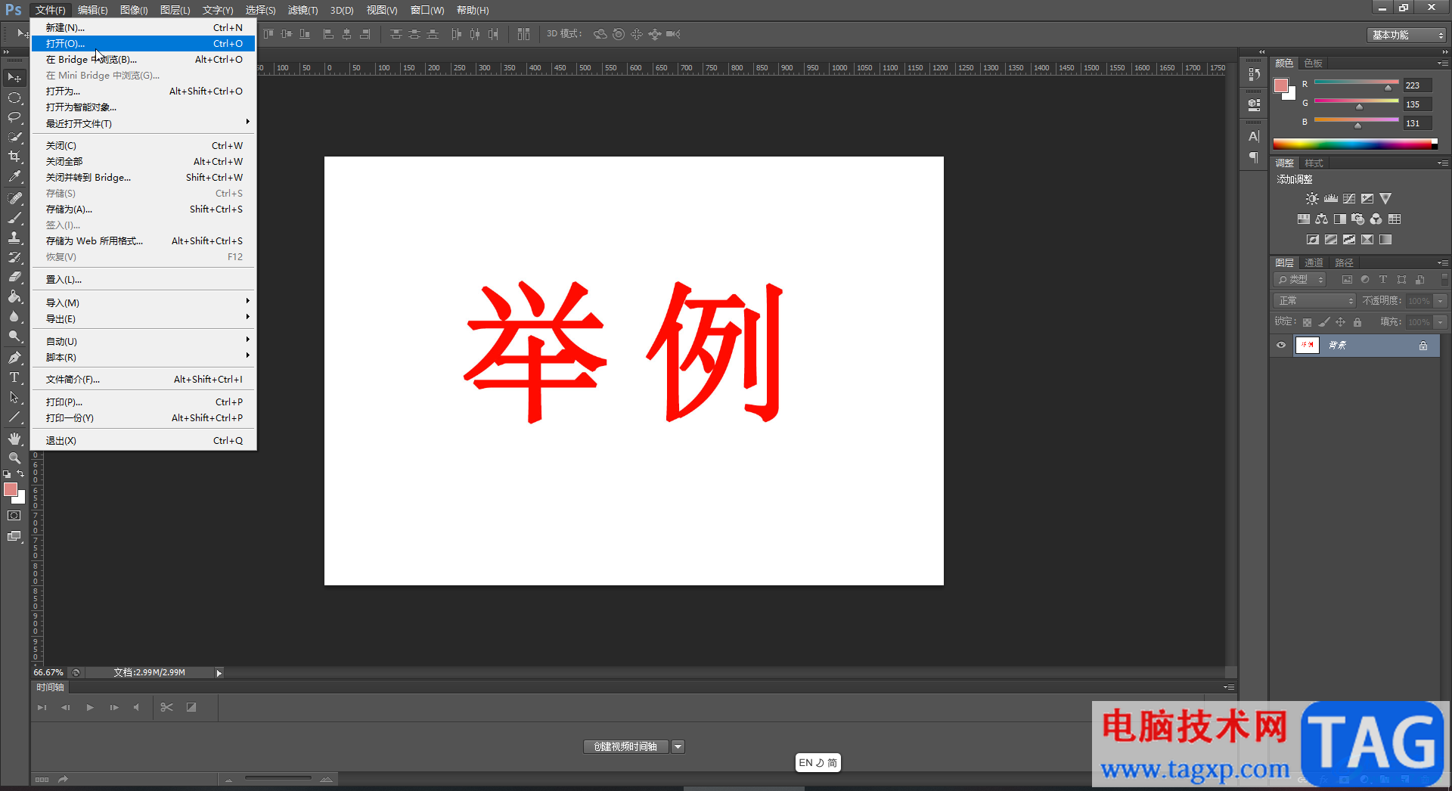The height and width of the screenshot is (791, 1452).
Task: Open the History panel icon
Action: (x=1254, y=74)
